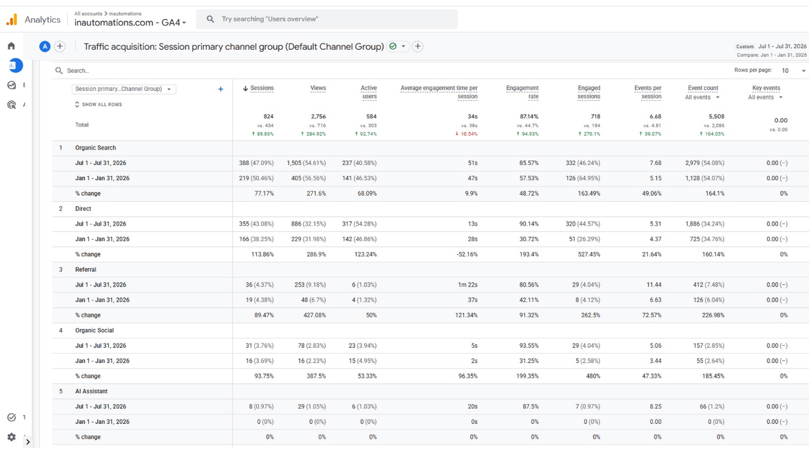The height and width of the screenshot is (455, 809).
Task: Sort by Average engagement time per session
Action: click(x=439, y=92)
